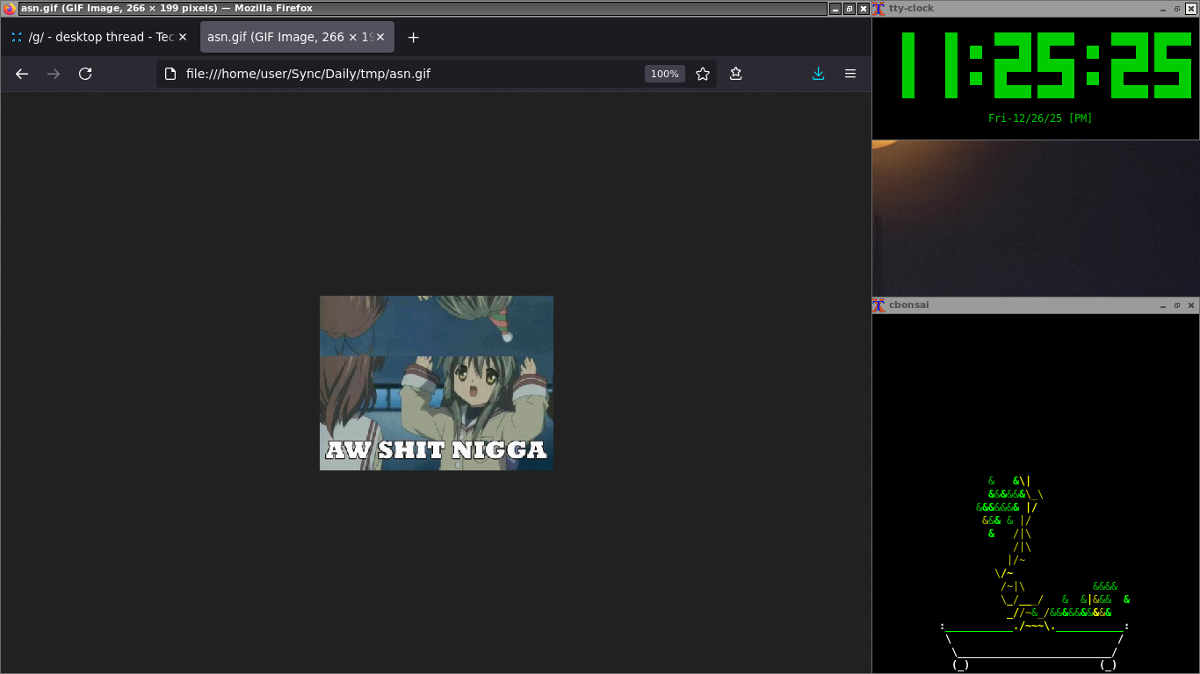
Task: Close the asn.gif tab
Action: coord(380,37)
